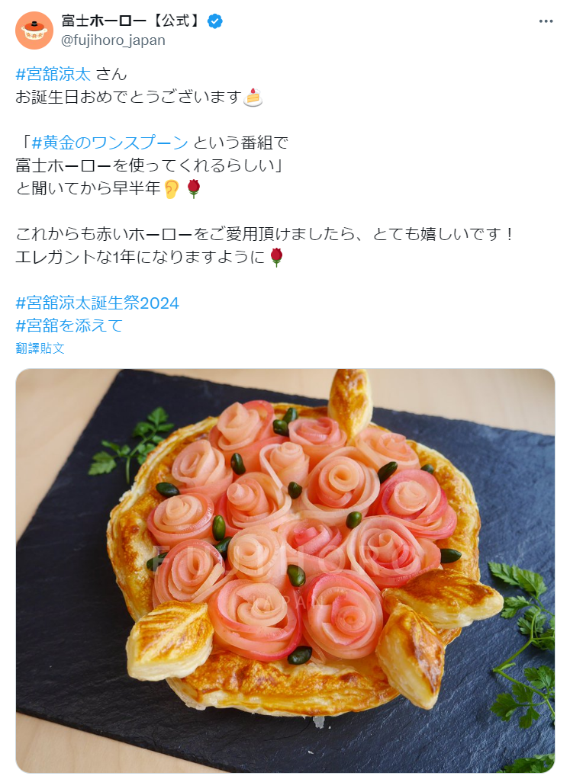Click the エレガントな1年になりますように text
This screenshot has width=570, height=776.
(x=140, y=257)
